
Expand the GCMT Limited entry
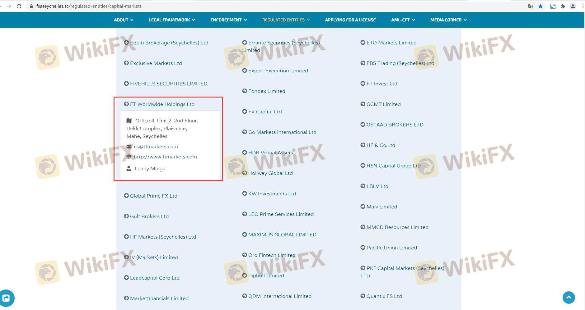(x=383, y=104)
